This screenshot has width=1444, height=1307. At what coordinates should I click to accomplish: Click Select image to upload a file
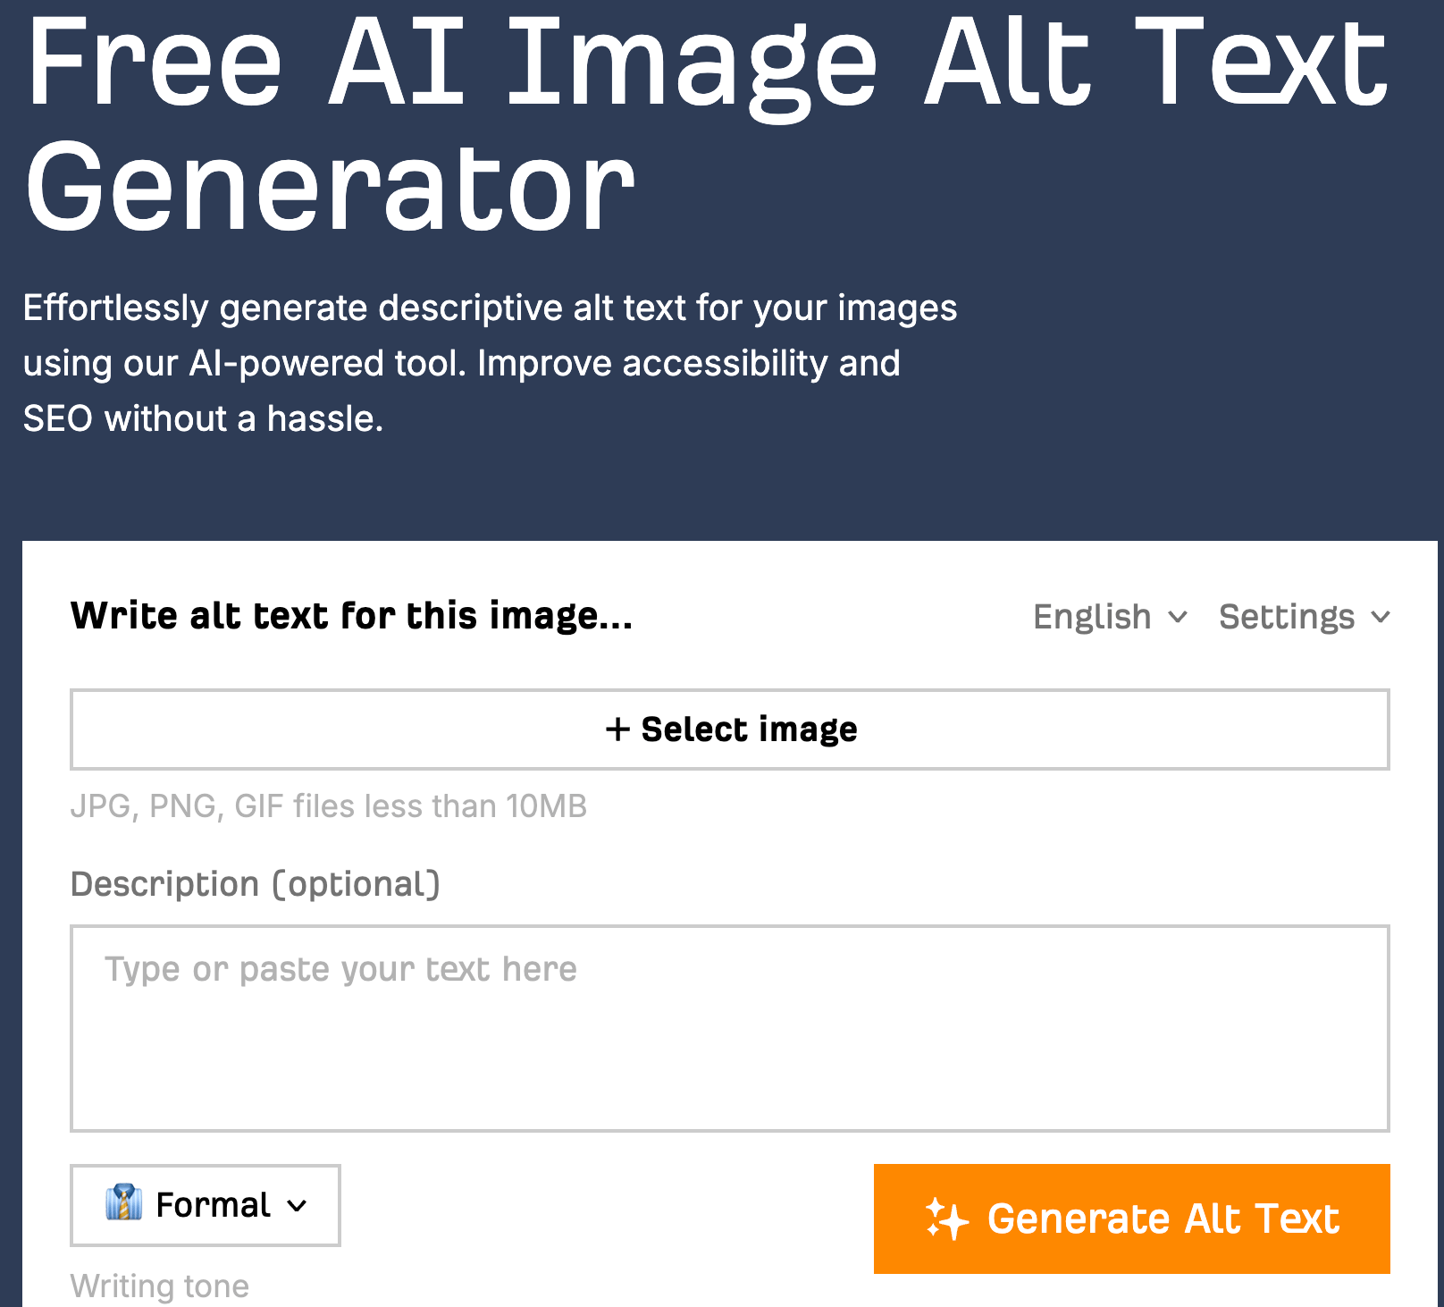730,729
